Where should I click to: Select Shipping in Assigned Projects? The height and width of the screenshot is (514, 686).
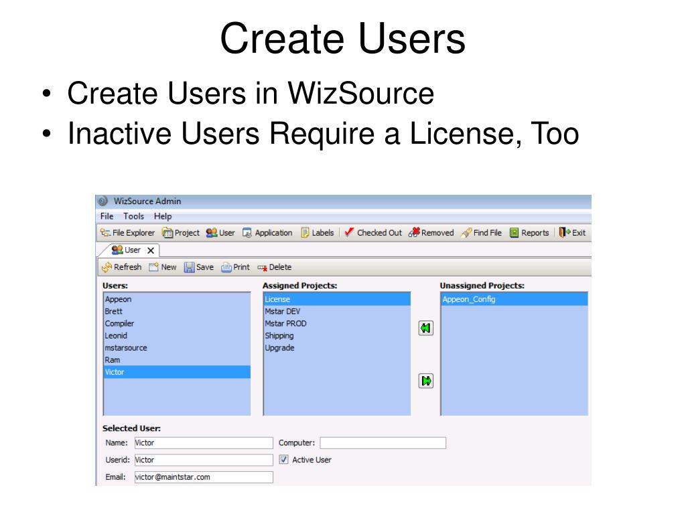click(337, 336)
